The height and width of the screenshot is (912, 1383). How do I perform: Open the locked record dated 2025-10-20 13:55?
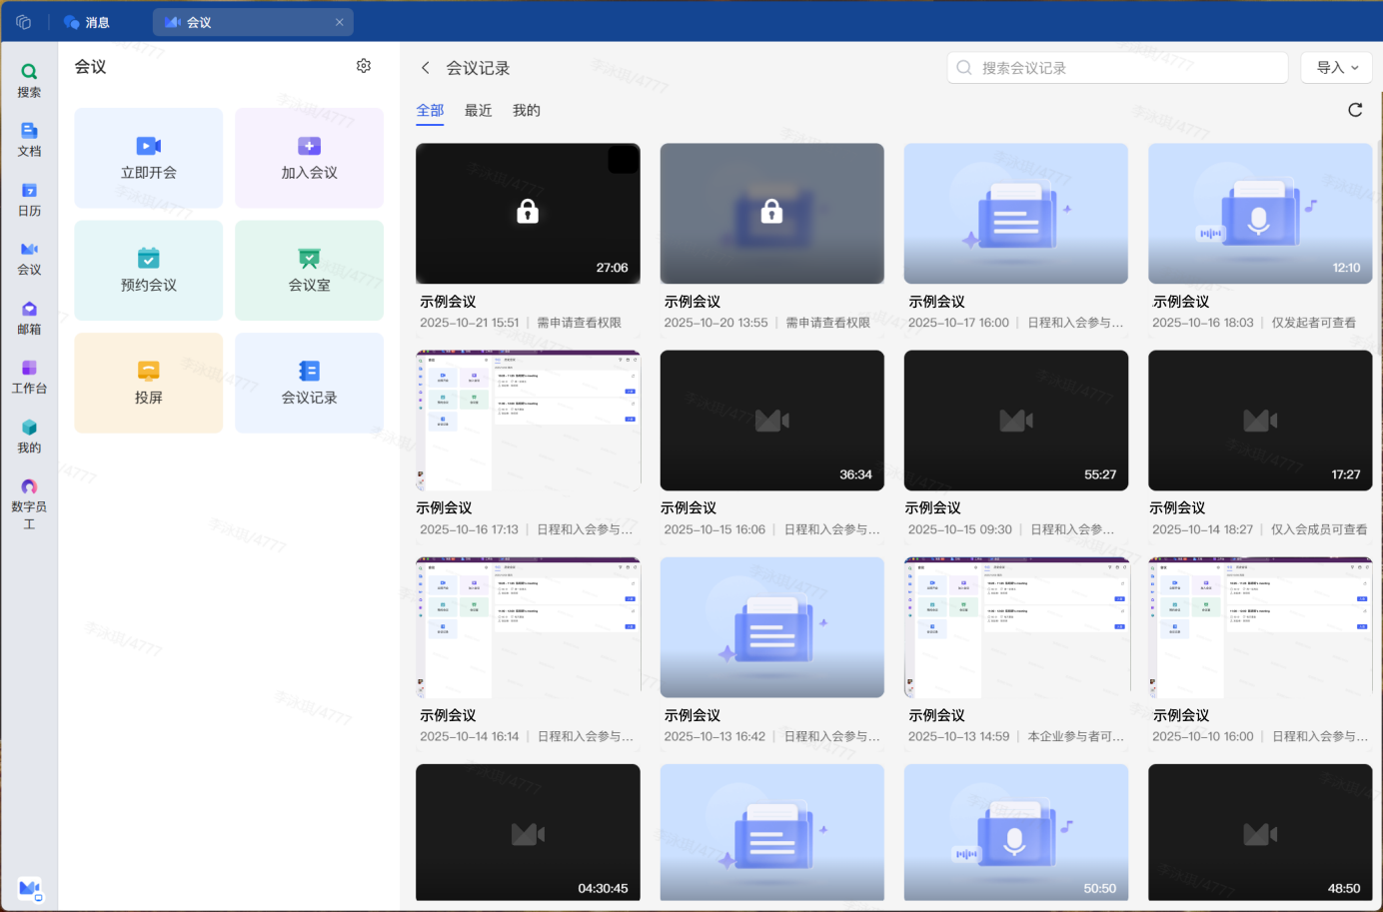coord(771,213)
